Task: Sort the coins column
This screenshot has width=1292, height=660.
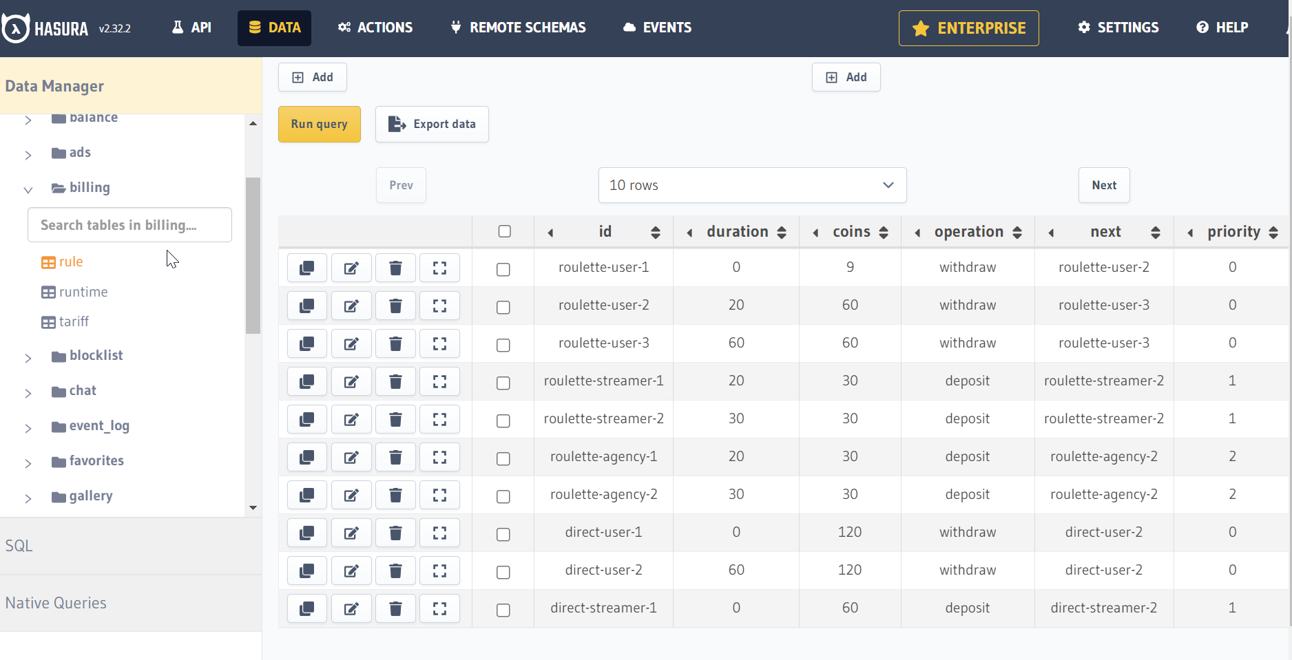Action: [884, 231]
